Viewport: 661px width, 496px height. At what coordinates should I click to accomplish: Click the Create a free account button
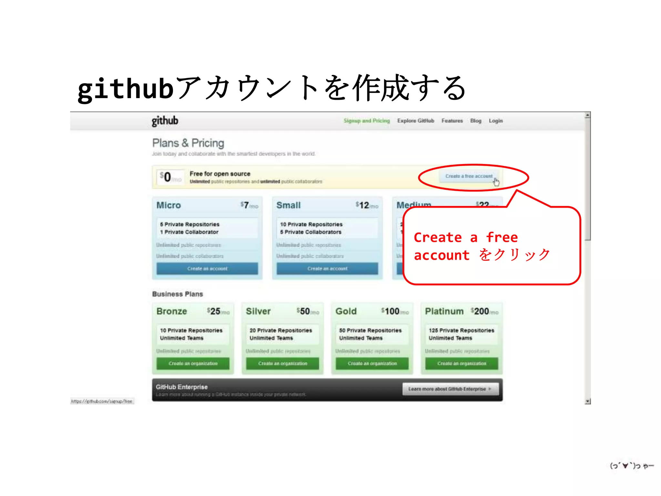click(x=469, y=176)
